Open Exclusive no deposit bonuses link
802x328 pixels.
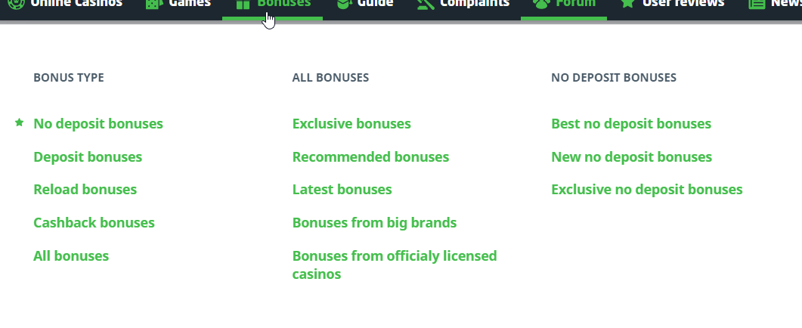pos(647,190)
